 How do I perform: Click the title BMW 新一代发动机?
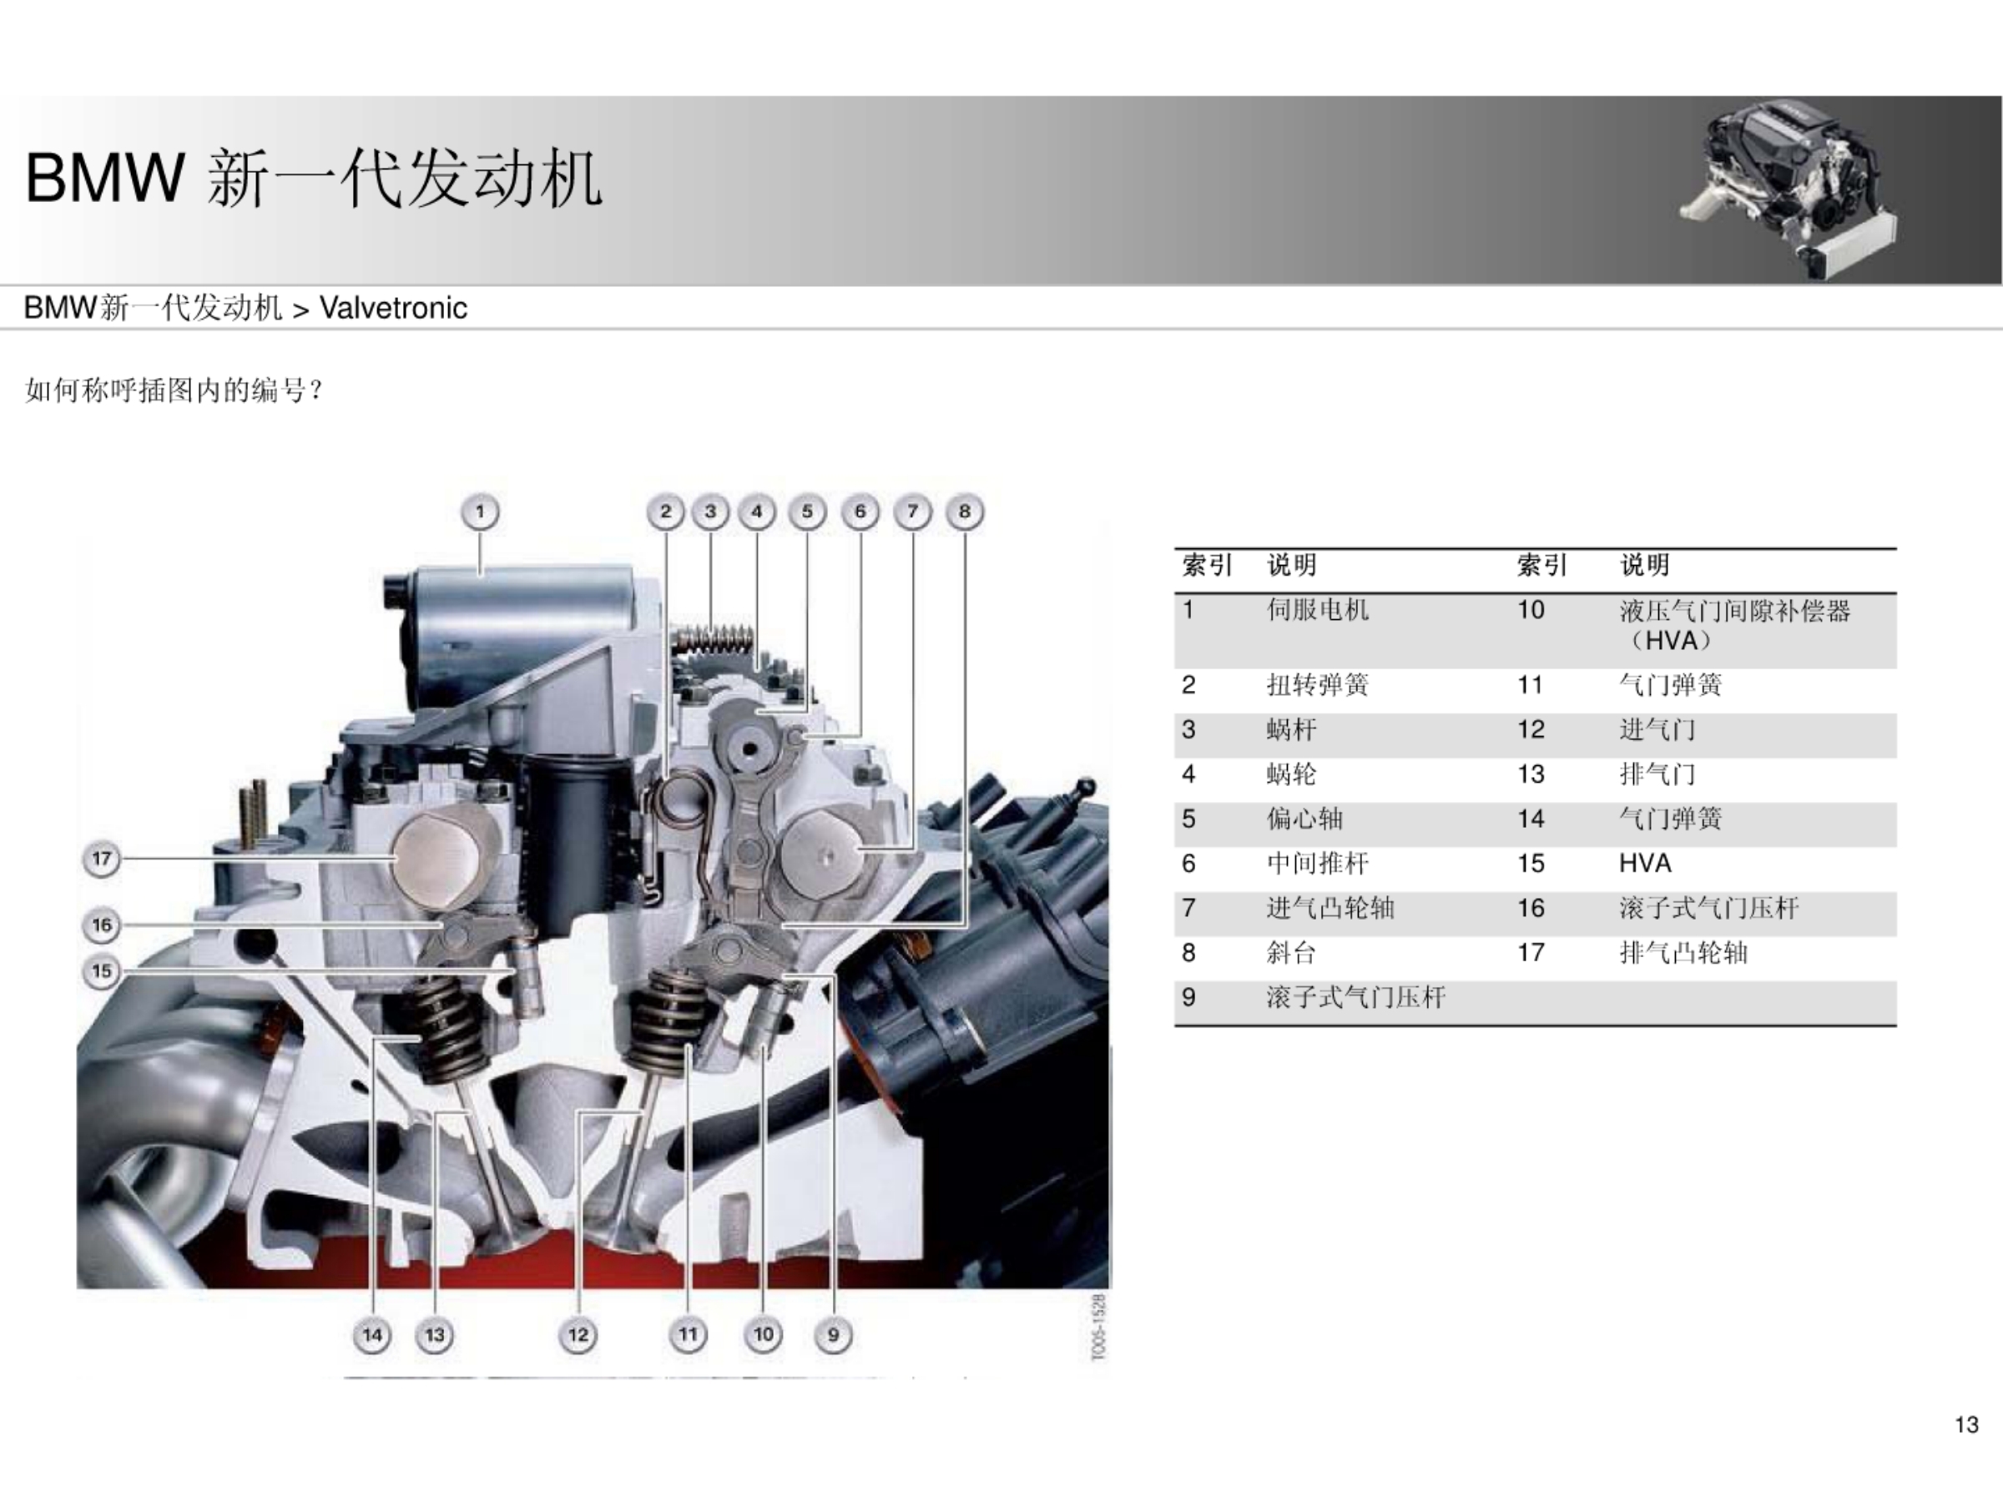point(313,179)
